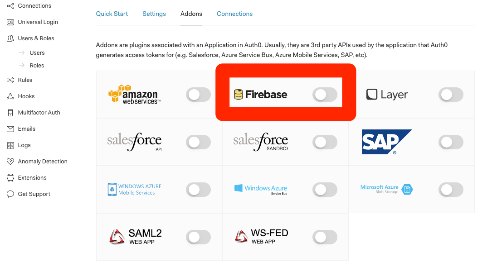
Task: Click the Extensions chip icon
Action: [x=10, y=178]
